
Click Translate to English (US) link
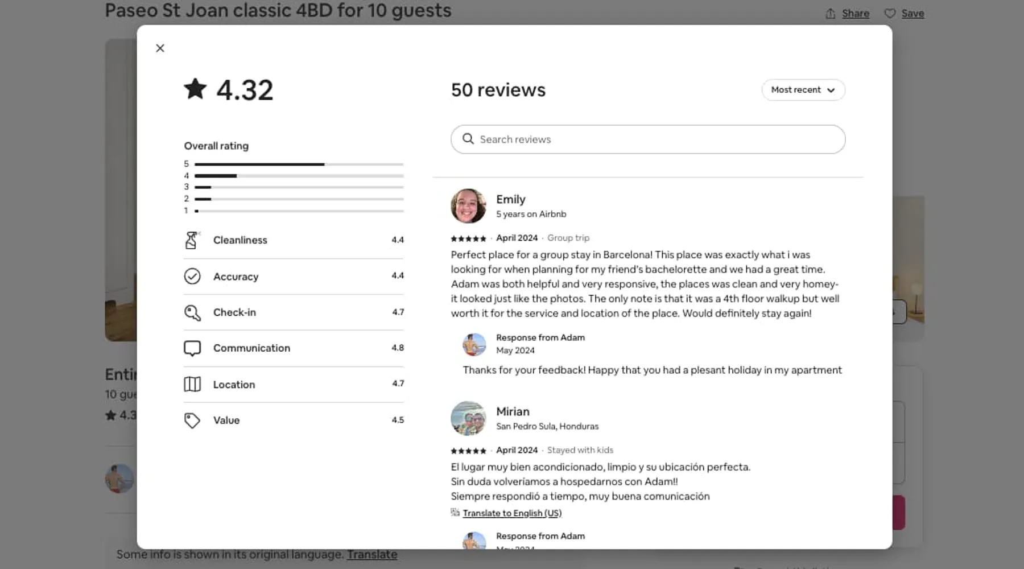(x=511, y=513)
